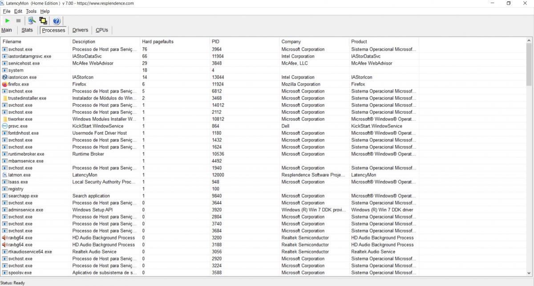Click the icon beside spoolsv.exe
The height and width of the screenshot is (286, 534).
[5, 273]
